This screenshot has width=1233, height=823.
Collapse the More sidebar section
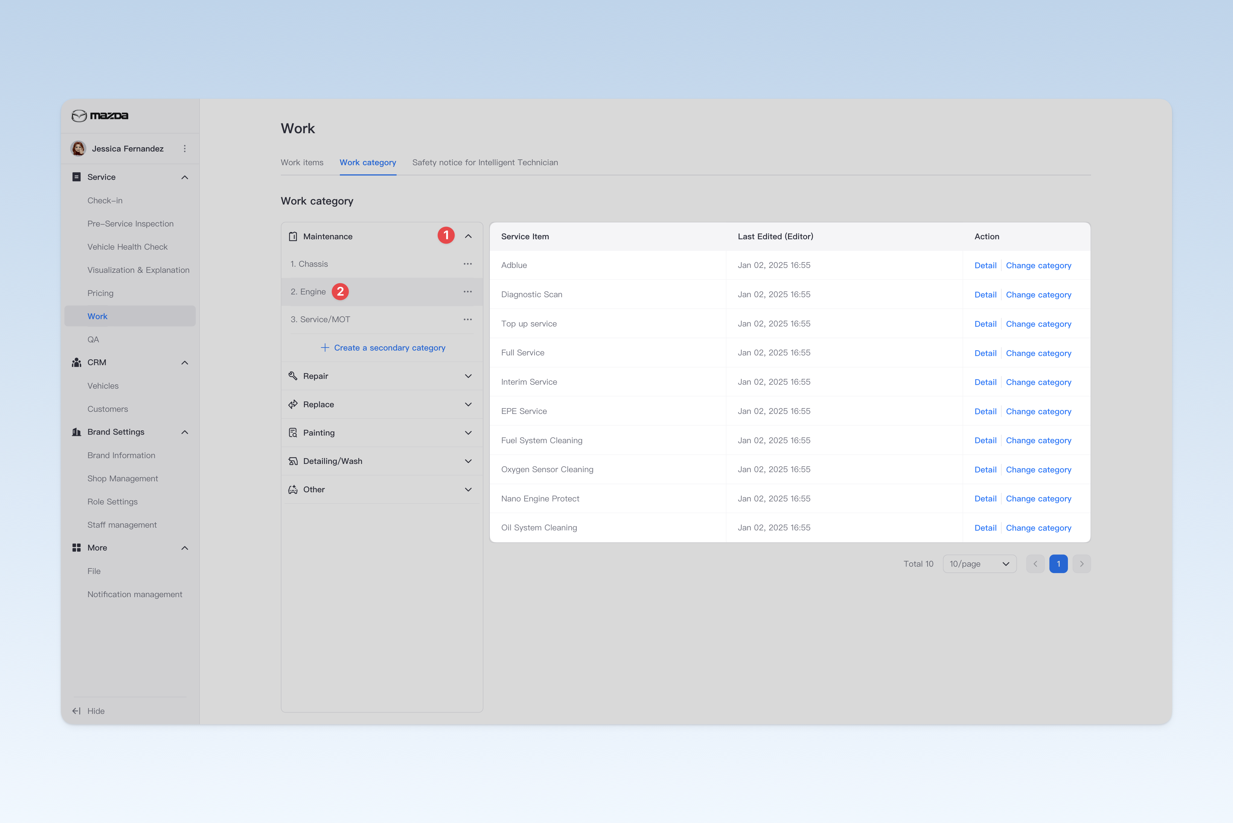pyautogui.click(x=185, y=548)
